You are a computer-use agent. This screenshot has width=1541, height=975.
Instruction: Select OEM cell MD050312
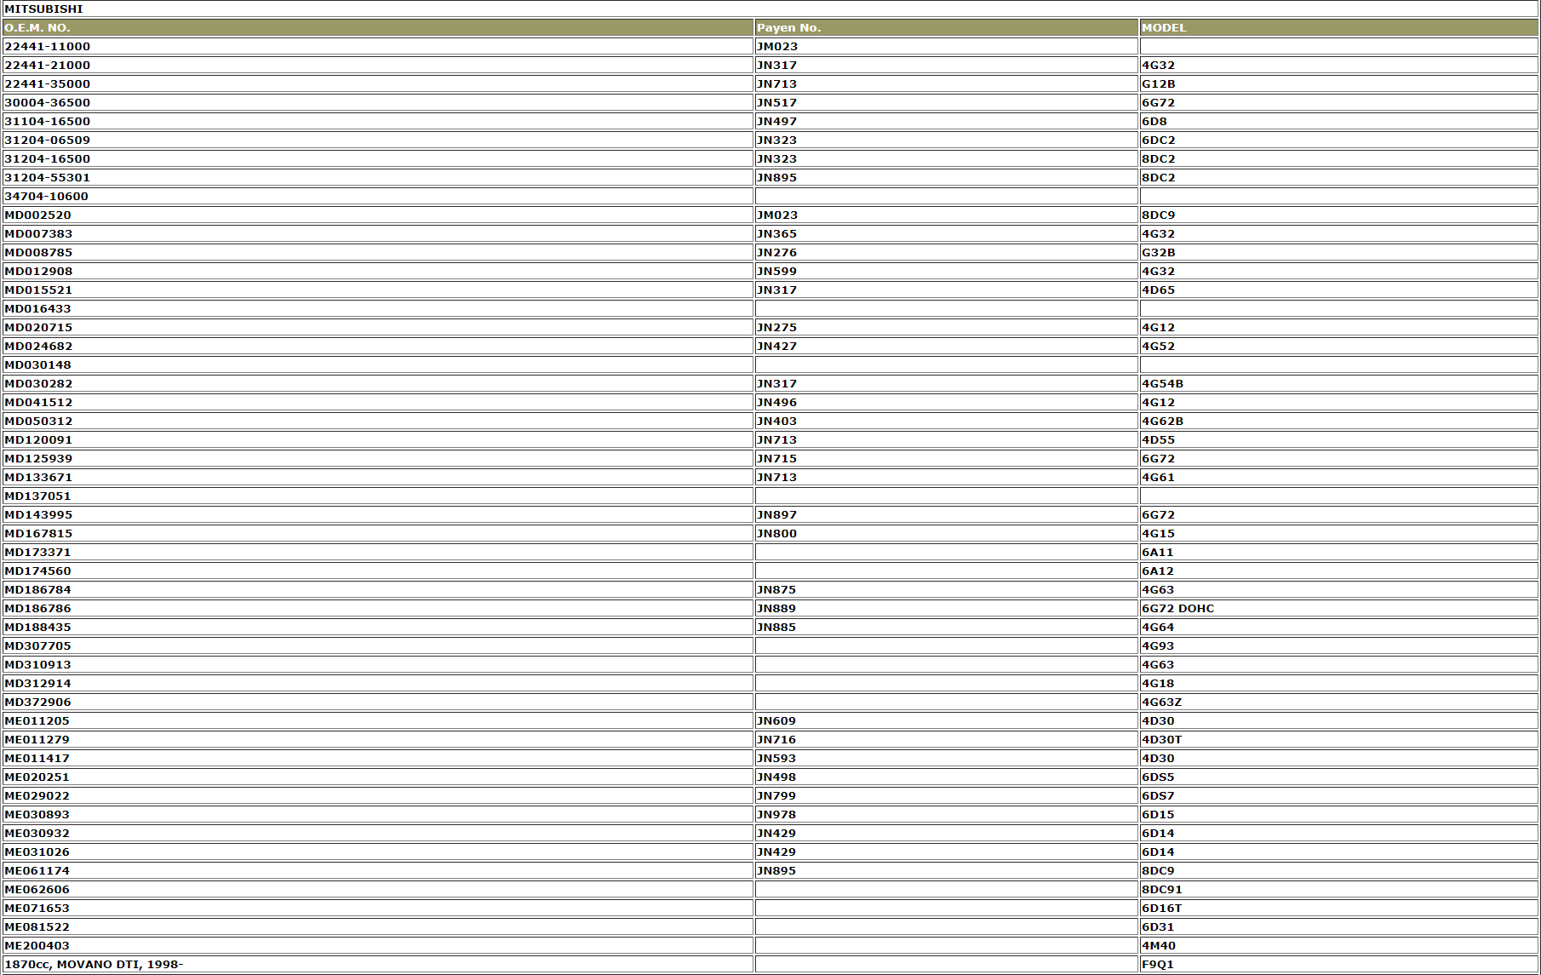point(378,421)
